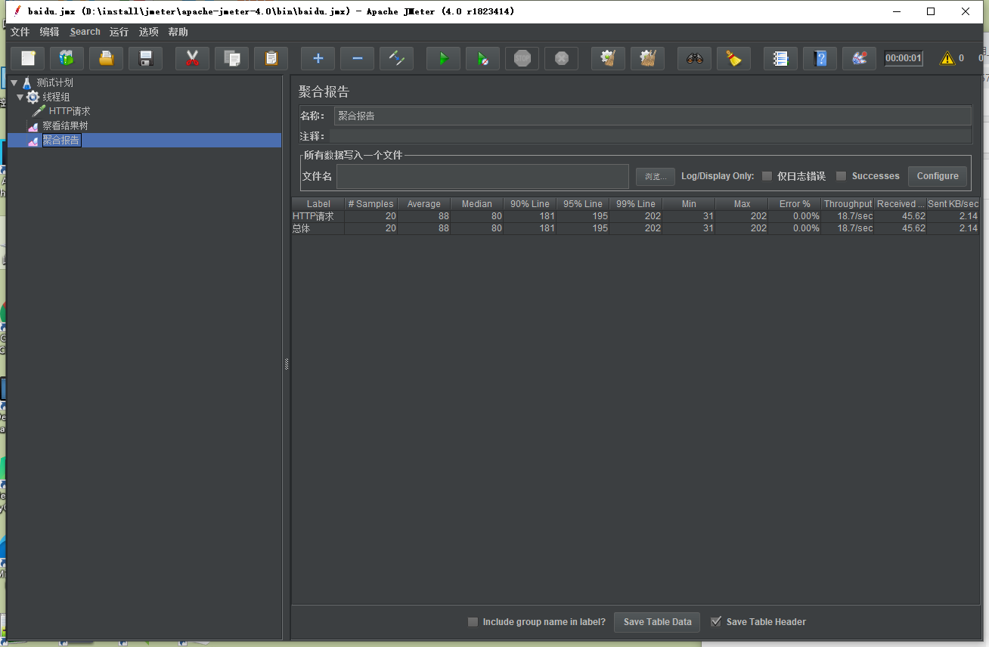The height and width of the screenshot is (647, 989).
Task: Click the 名称 name input field
Action: click(x=653, y=116)
